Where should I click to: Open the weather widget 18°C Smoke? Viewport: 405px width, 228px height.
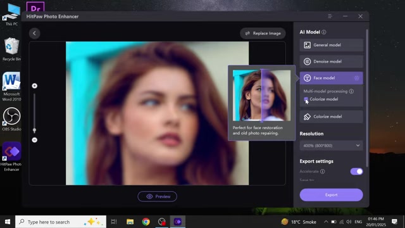coord(299,222)
